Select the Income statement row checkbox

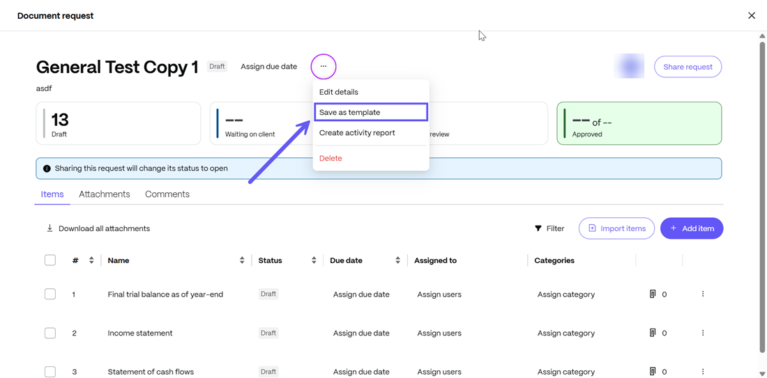[x=50, y=333]
